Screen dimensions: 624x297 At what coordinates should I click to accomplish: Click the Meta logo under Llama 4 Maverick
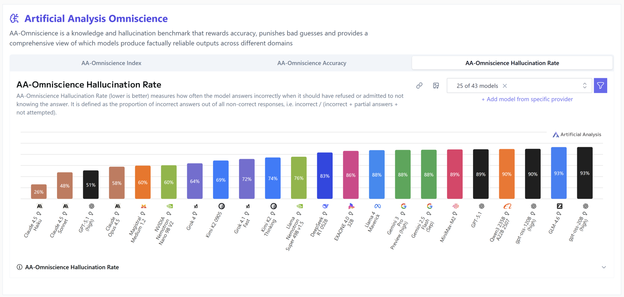click(x=377, y=206)
